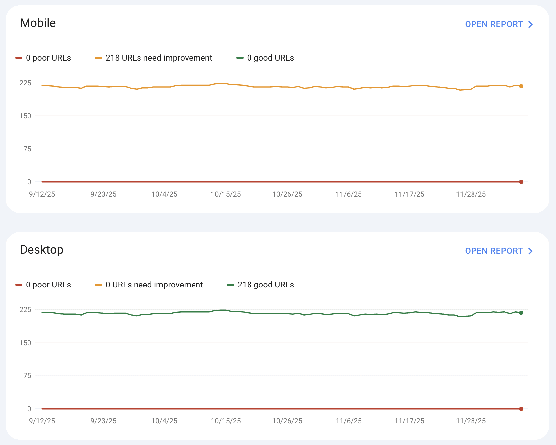556x445 pixels.
Task: Click the orange legend marker in the Desktop chart
Action: [98, 285]
